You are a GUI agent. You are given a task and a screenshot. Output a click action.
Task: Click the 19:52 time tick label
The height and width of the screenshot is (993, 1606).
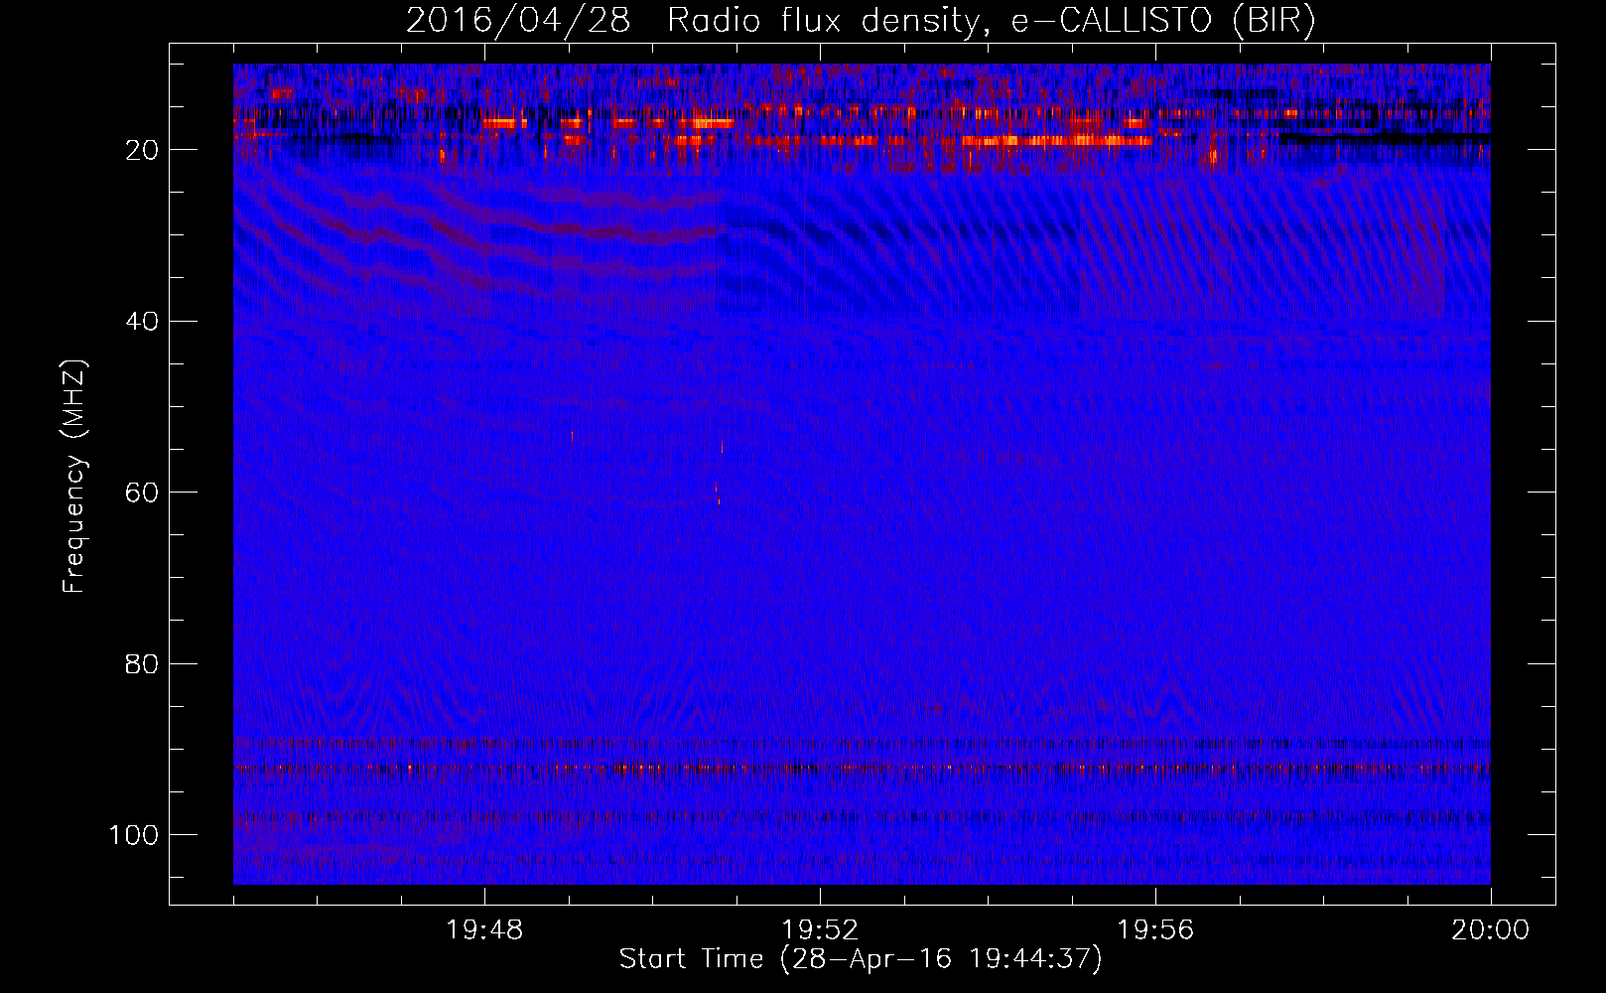point(820,930)
